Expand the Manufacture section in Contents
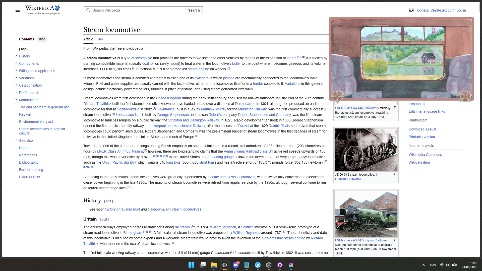This screenshot has width=482, height=271. pos(16,100)
